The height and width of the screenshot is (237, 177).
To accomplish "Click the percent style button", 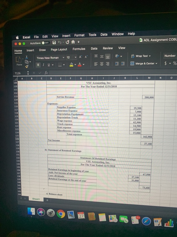I will pos(175,63).
